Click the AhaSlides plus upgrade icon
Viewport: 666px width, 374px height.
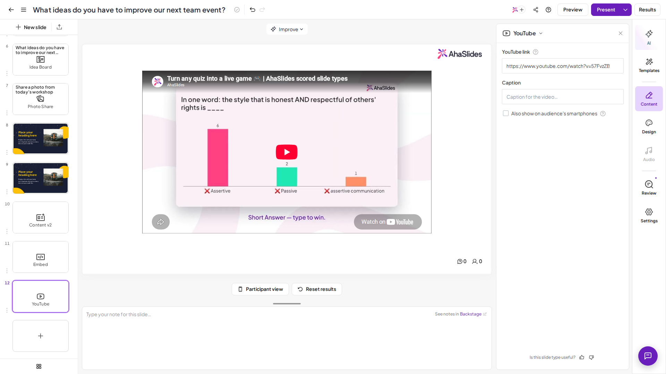518,10
